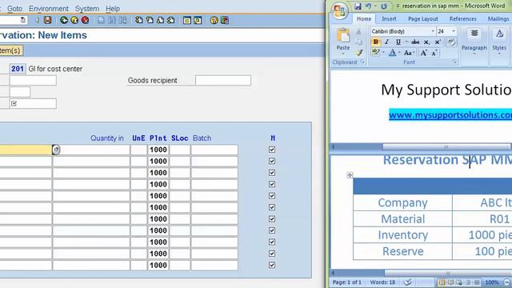Toggle movement checkbox in third item row
This screenshot has width=512, height=288.
click(272, 173)
